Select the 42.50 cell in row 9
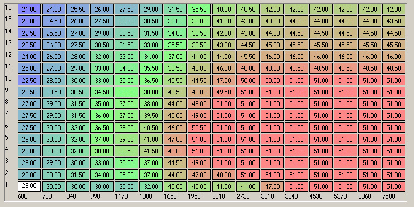The image size is (414, 207). [x=175, y=92]
